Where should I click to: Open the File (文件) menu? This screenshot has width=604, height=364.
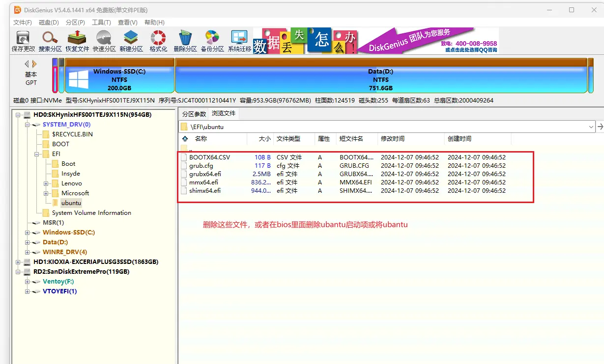pos(23,23)
